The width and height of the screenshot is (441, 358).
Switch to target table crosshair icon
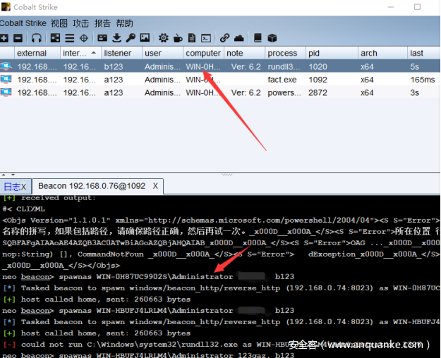tap(84, 38)
